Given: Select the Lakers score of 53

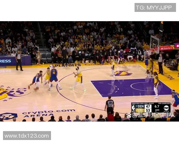Looking at the screenshot, I should [148, 111].
